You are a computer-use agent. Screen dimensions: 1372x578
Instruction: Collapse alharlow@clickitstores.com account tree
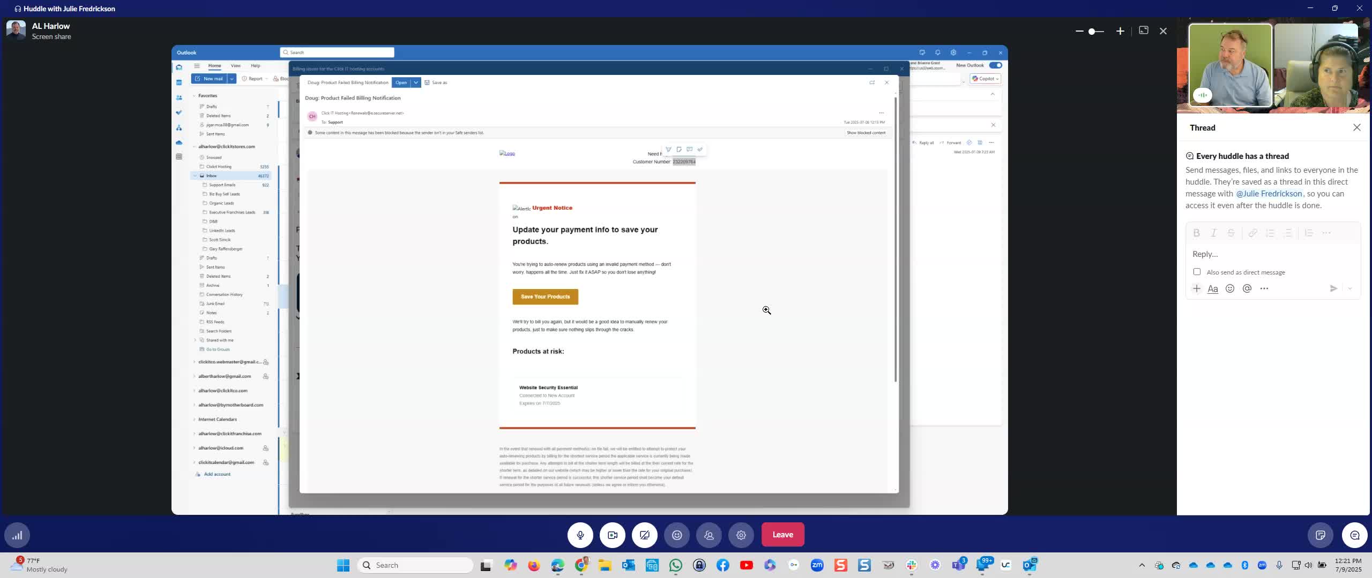194,147
